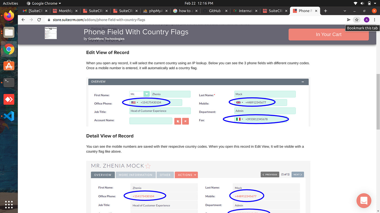The width and height of the screenshot is (380, 213).
Task: Click the select account arrow button
Action: 178,121
